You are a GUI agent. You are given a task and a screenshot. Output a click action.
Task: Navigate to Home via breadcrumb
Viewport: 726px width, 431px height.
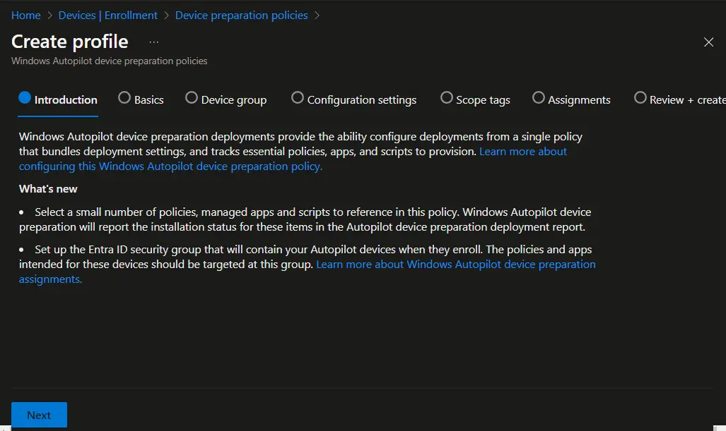[25, 15]
